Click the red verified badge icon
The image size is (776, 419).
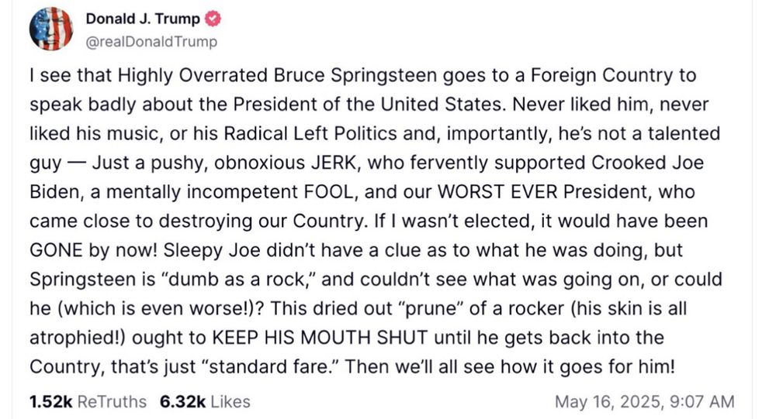(x=212, y=20)
